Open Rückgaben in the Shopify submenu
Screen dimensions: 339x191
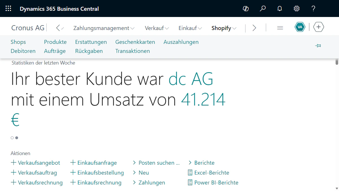coord(89,51)
